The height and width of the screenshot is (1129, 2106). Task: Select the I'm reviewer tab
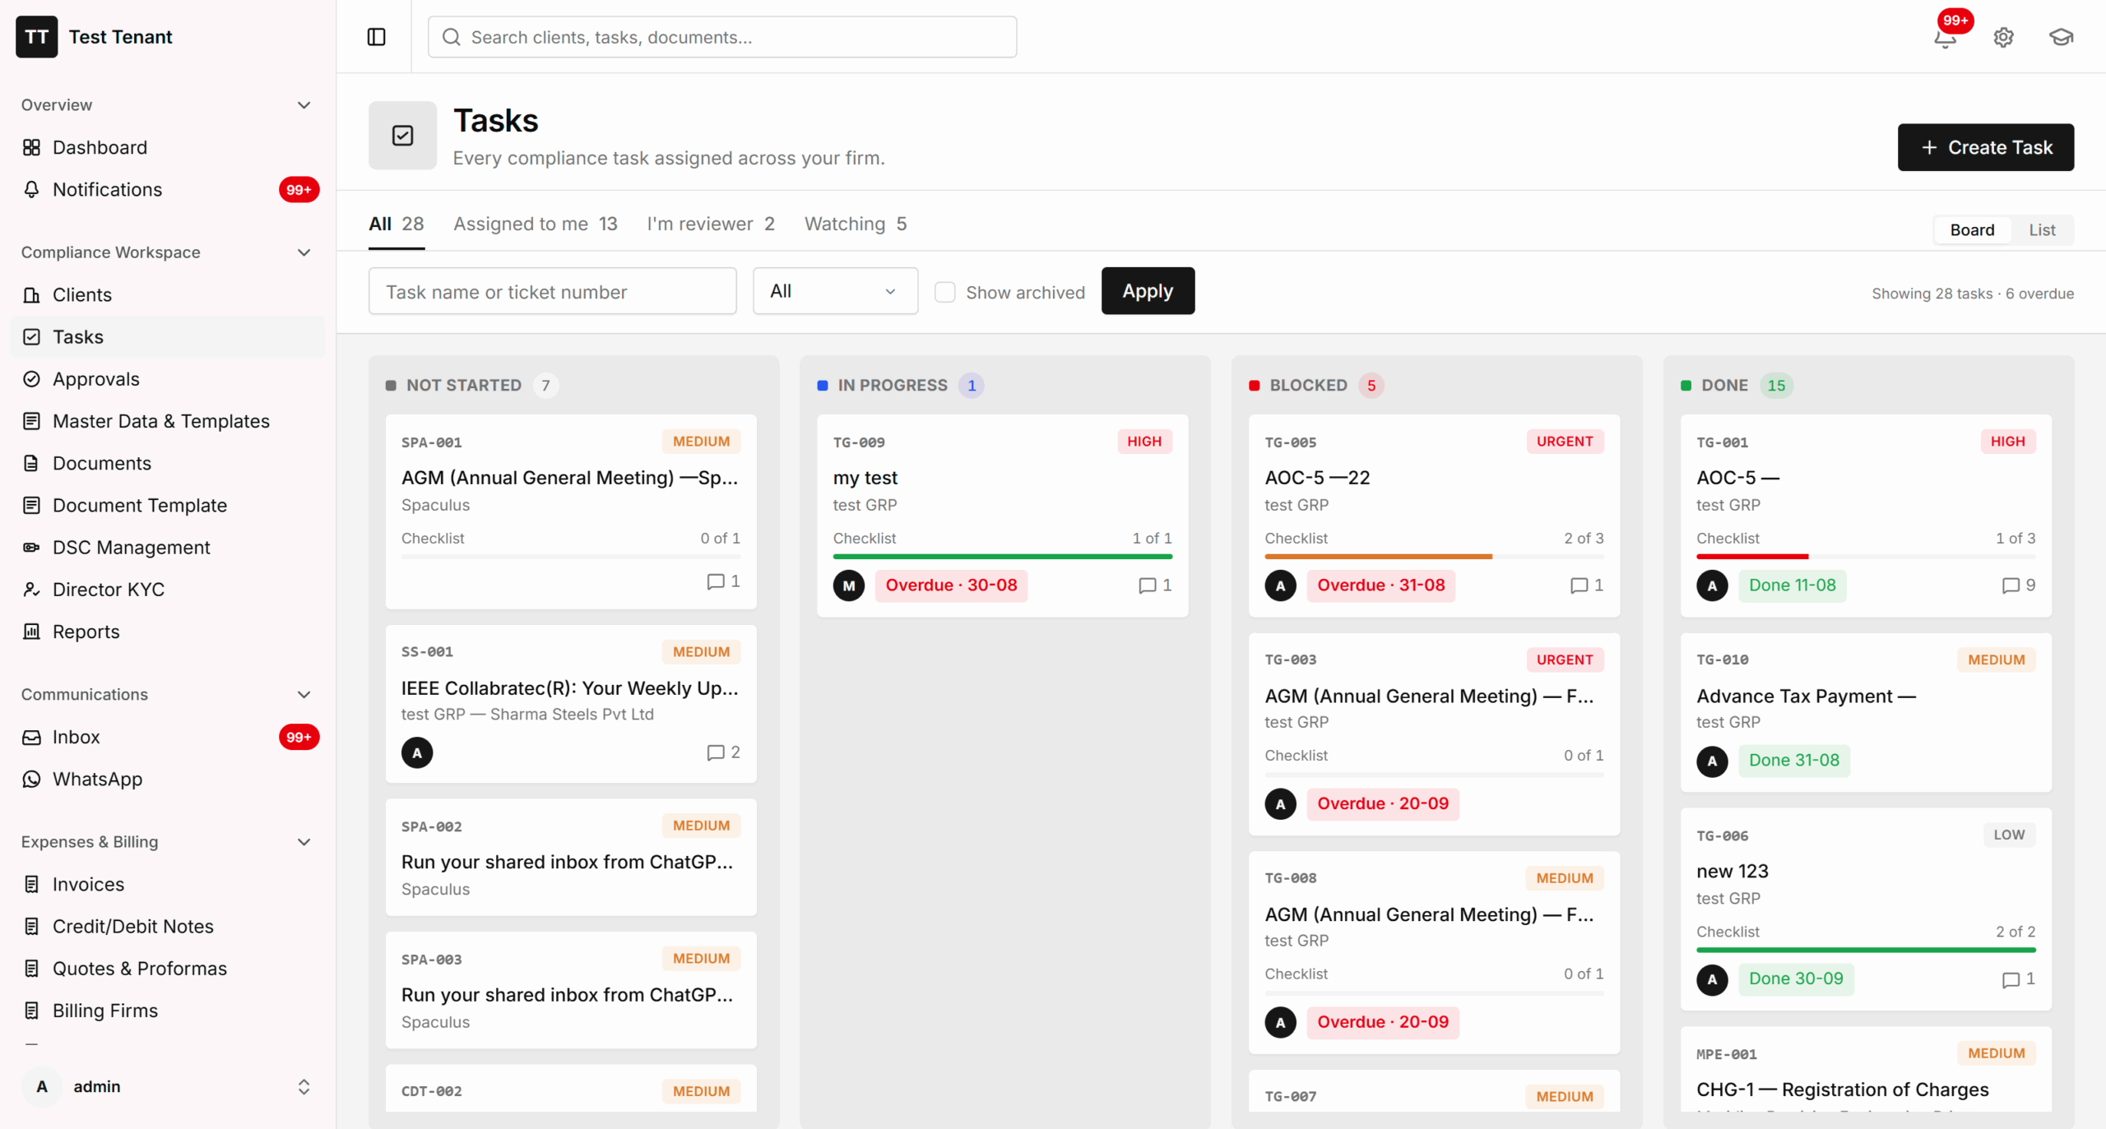711,224
